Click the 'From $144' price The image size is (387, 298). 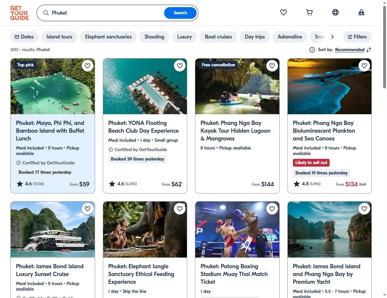click(263, 184)
